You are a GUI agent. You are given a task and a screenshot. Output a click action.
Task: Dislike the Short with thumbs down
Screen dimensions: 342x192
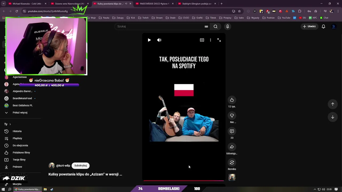point(232,116)
